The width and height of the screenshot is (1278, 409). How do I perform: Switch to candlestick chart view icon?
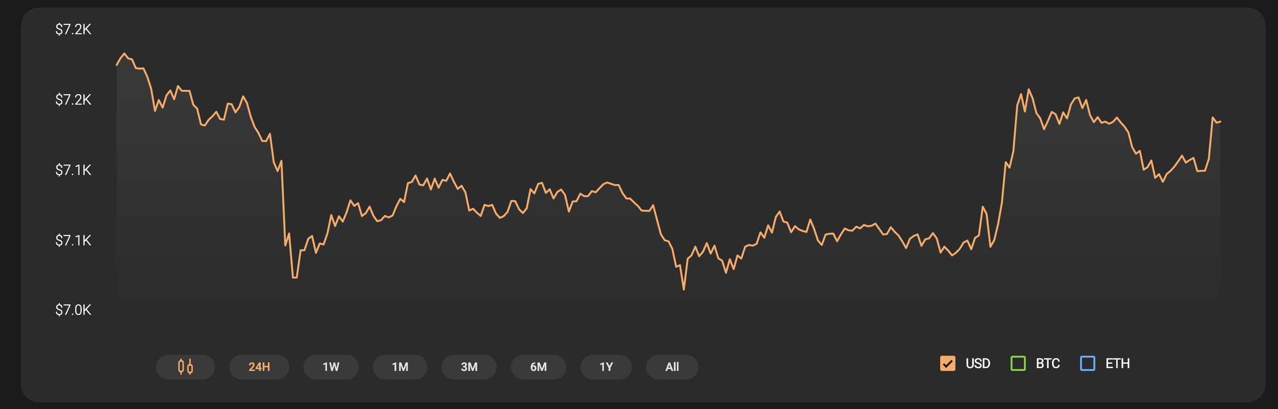(185, 367)
